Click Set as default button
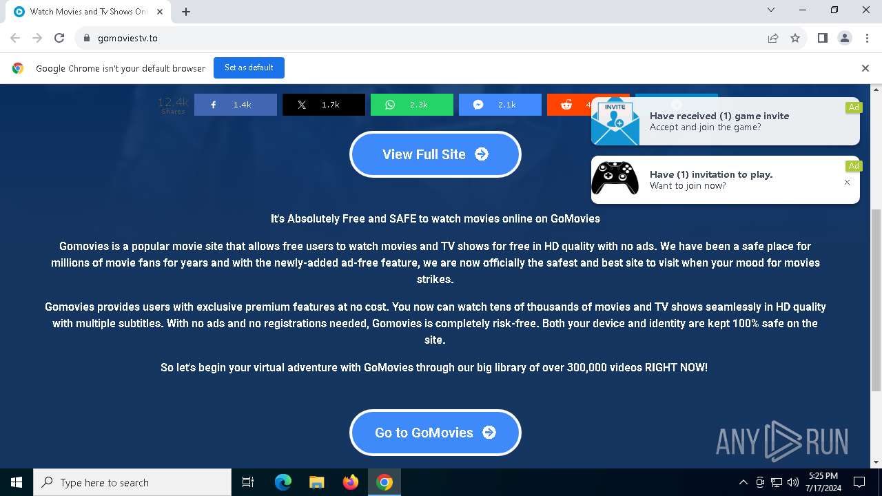The image size is (882, 496). pyautogui.click(x=249, y=68)
